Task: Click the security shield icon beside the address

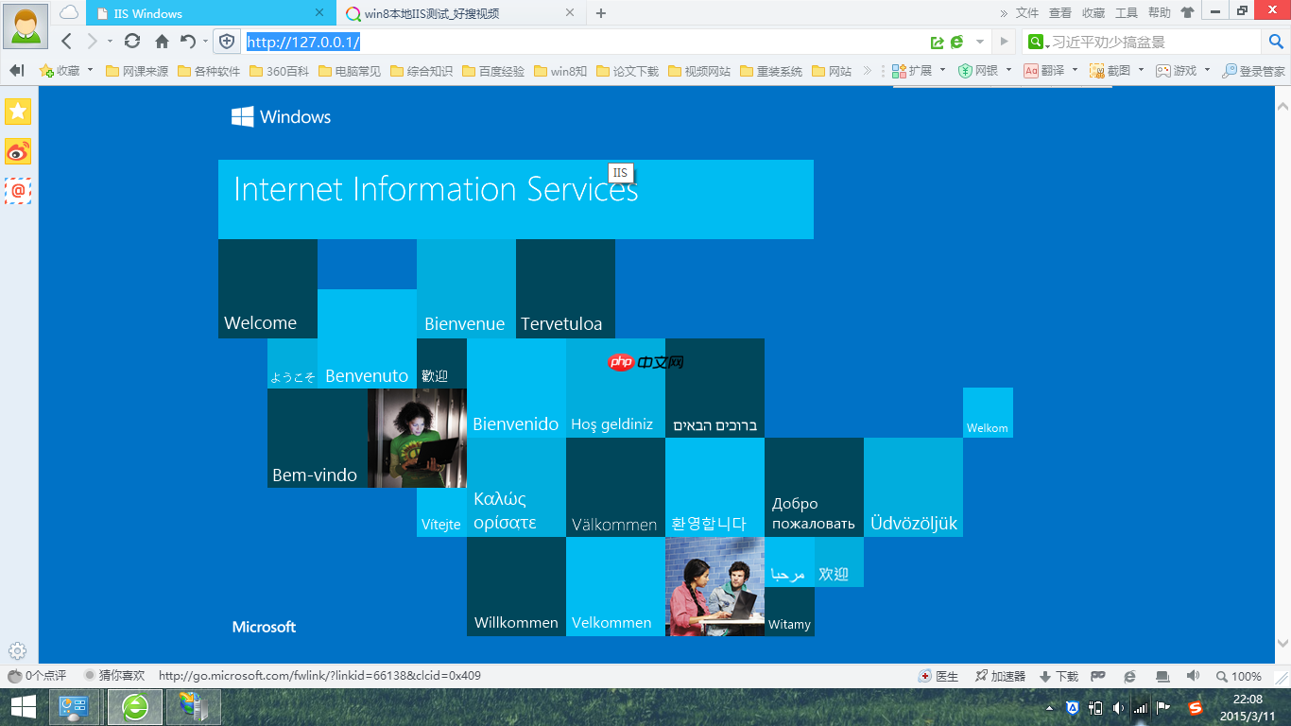Action: 227,42
